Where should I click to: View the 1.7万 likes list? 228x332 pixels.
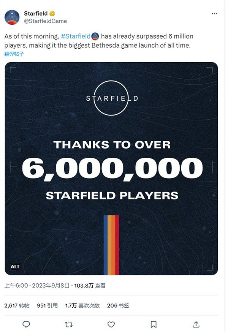[82, 305]
